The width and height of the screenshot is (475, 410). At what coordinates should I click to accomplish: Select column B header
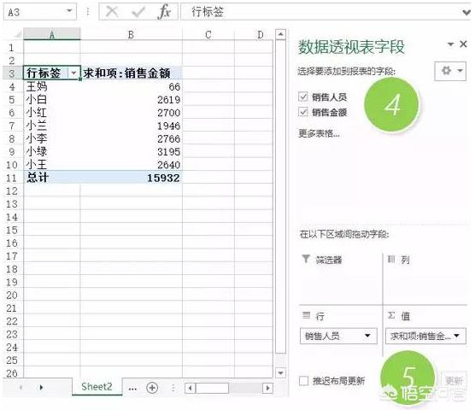click(132, 34)
